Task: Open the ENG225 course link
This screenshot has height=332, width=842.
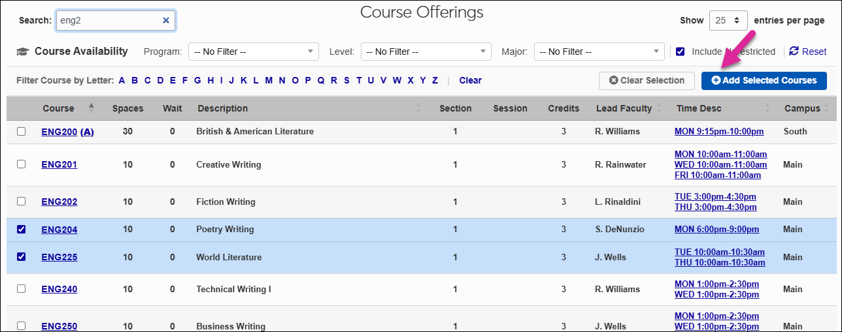Action: 59,257
